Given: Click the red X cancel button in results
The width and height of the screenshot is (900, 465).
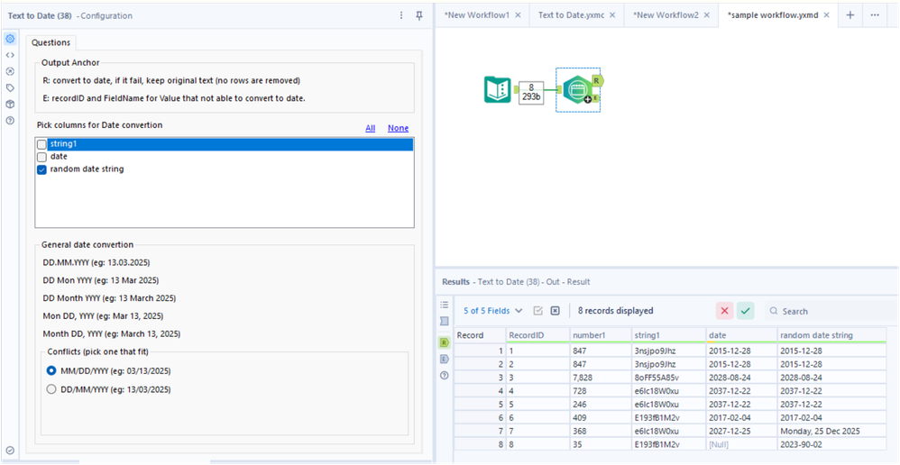Looking at the screenshot, I should tap(724, 311).
